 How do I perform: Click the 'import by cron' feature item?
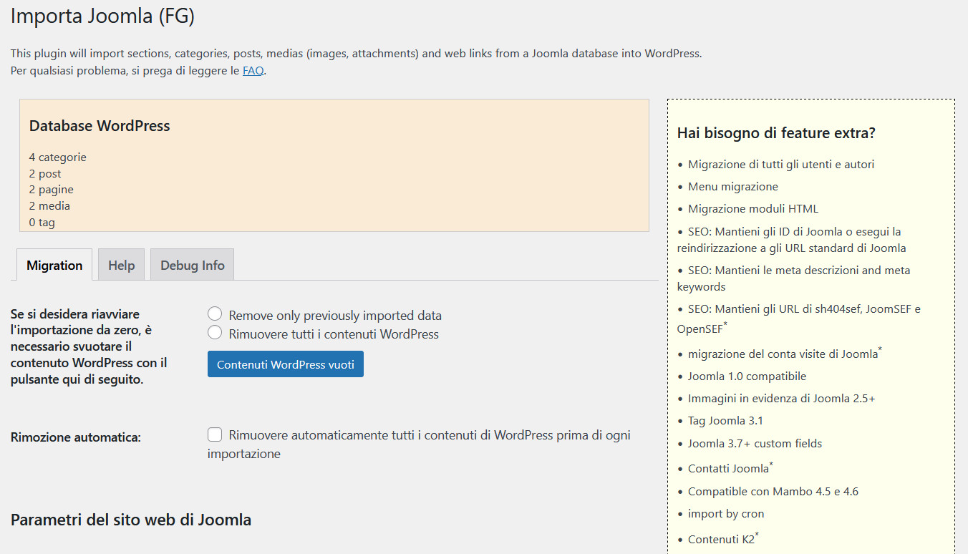coord(726,514)
